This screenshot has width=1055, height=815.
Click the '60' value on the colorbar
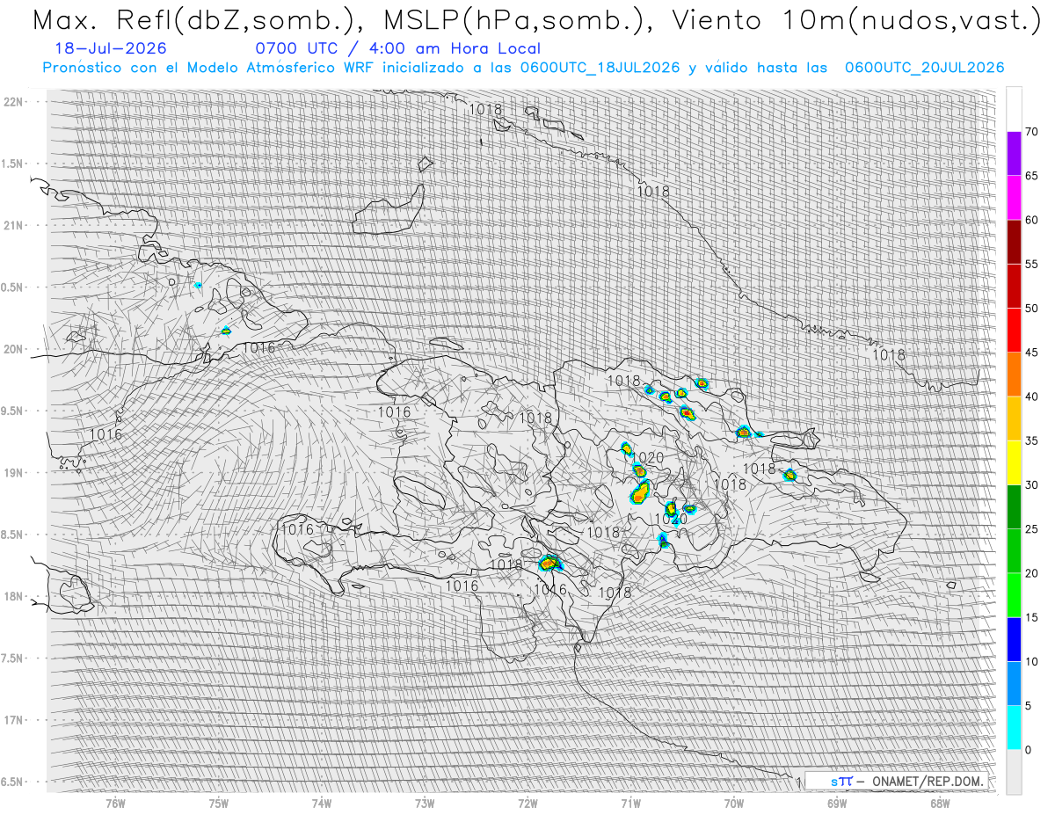point(1031,220)
